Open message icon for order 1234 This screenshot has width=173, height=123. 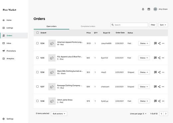coord(155,43)
